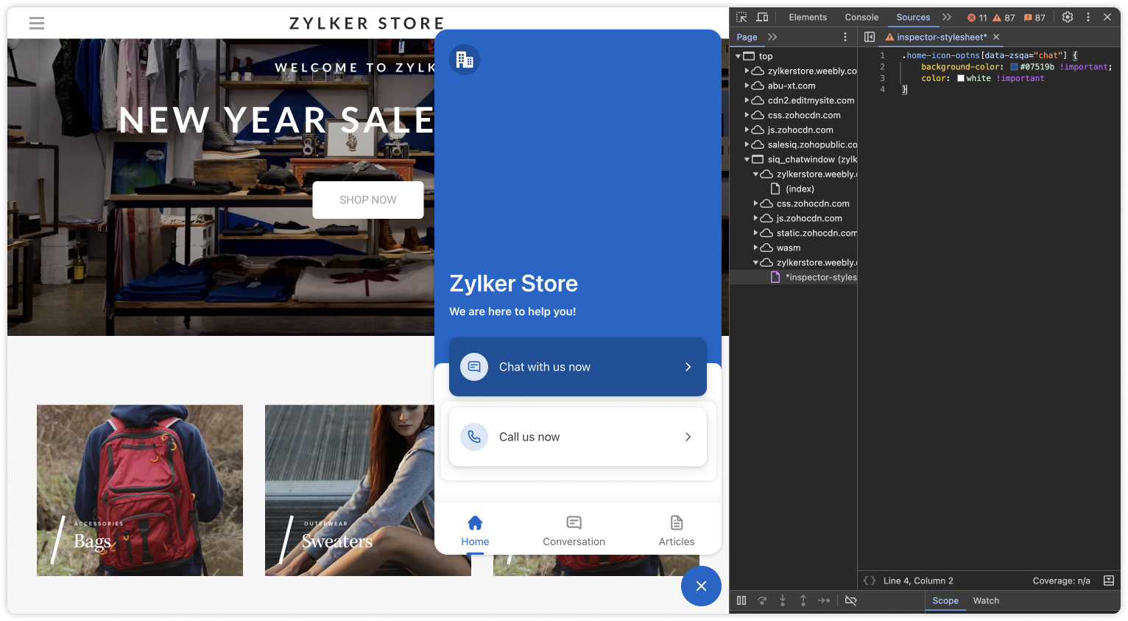
Task: Select the css.zohocdn.com row under top
Action: 794,115
